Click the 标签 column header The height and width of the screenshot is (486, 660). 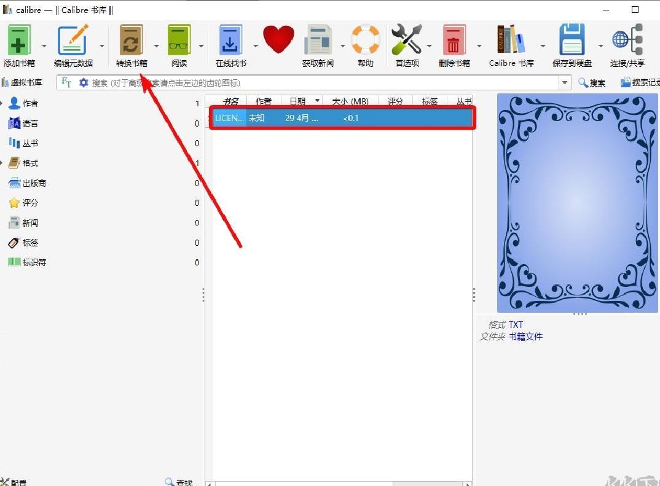coord(430,101)
